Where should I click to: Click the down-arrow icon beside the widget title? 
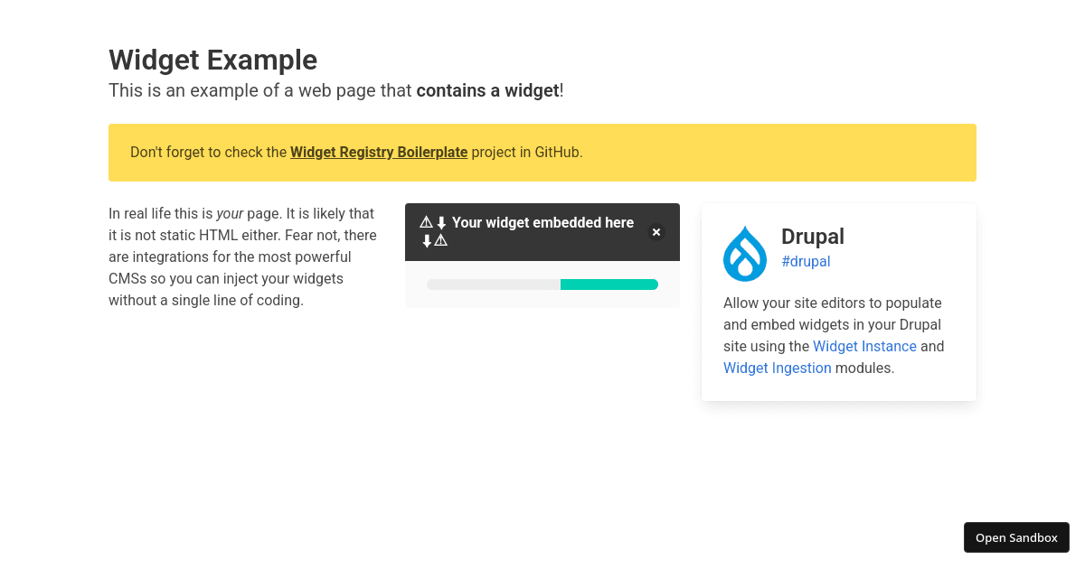[441, 221]
